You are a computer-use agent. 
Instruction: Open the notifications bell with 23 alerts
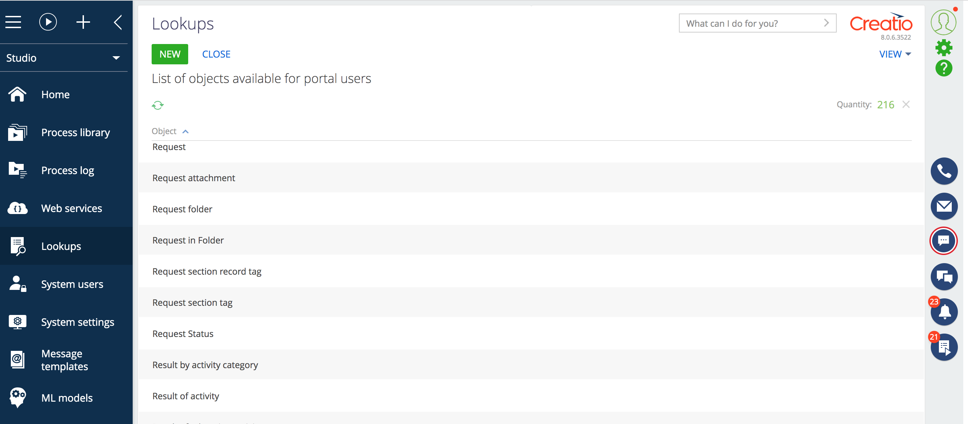pyautogui.click(x=944, y=312)
